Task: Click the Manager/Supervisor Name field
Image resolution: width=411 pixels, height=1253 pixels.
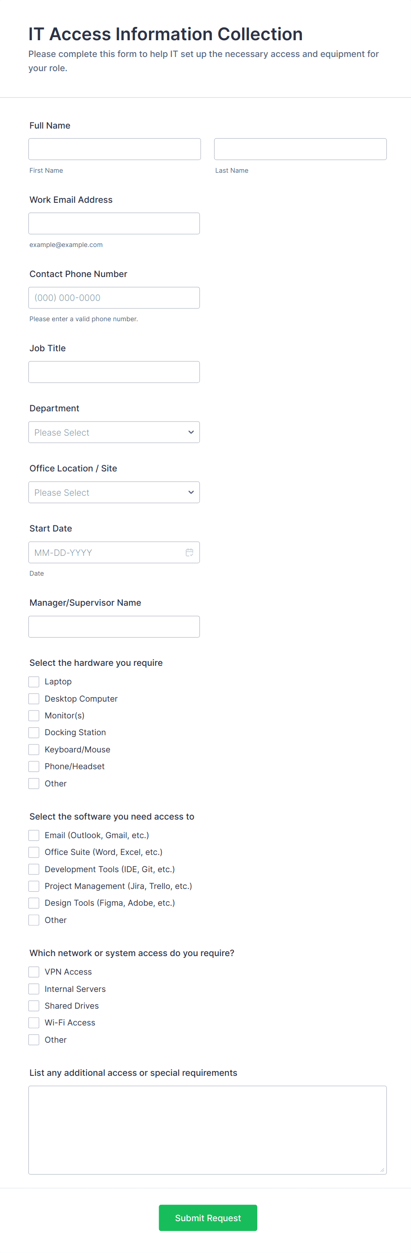Action: click(x=114, y=626)
